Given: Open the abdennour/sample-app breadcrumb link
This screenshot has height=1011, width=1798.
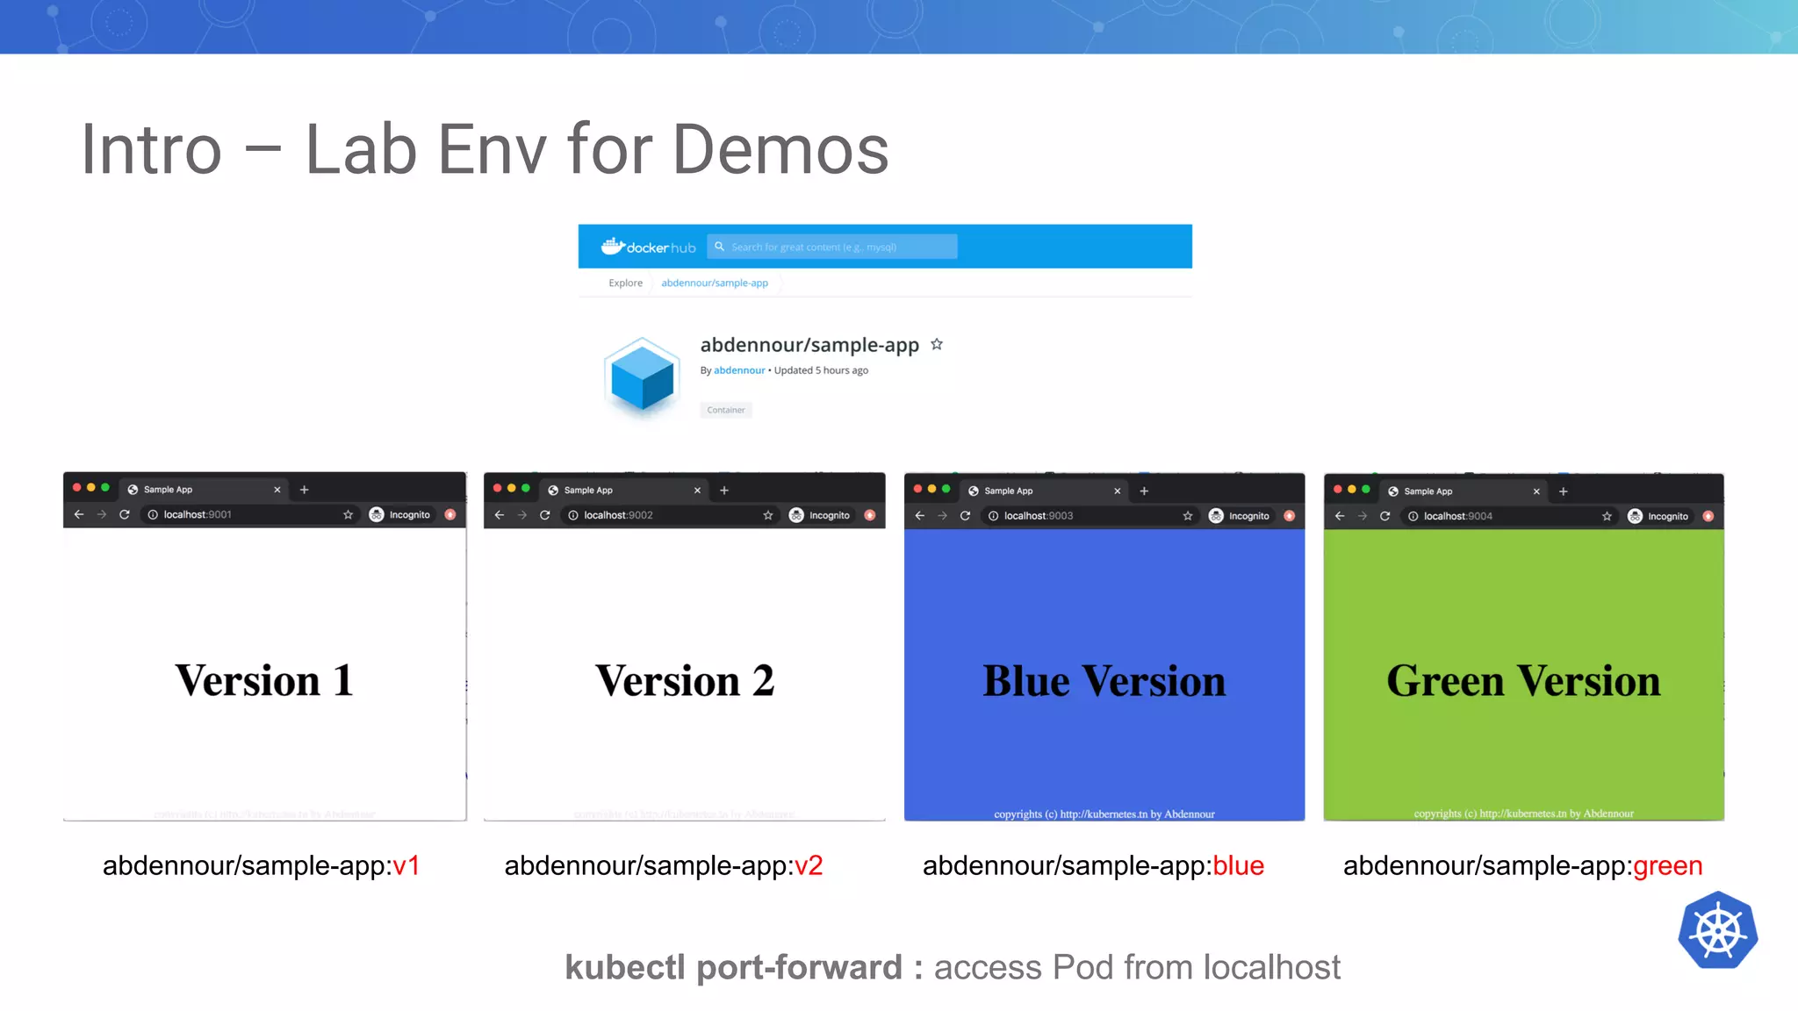Looking at the screenshot, I should (x=714, y=283).
